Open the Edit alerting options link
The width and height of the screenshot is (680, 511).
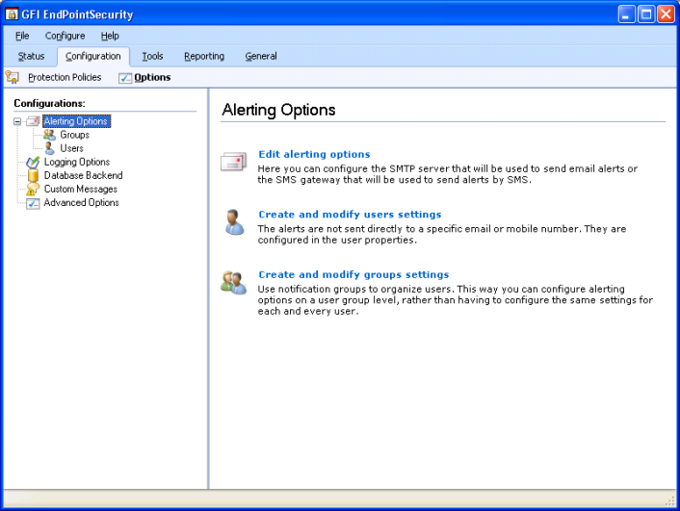tap(314, 154)
